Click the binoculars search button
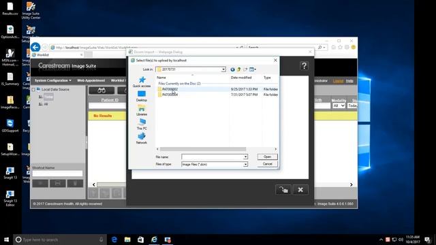436x245 pixels. pos(102,91)
